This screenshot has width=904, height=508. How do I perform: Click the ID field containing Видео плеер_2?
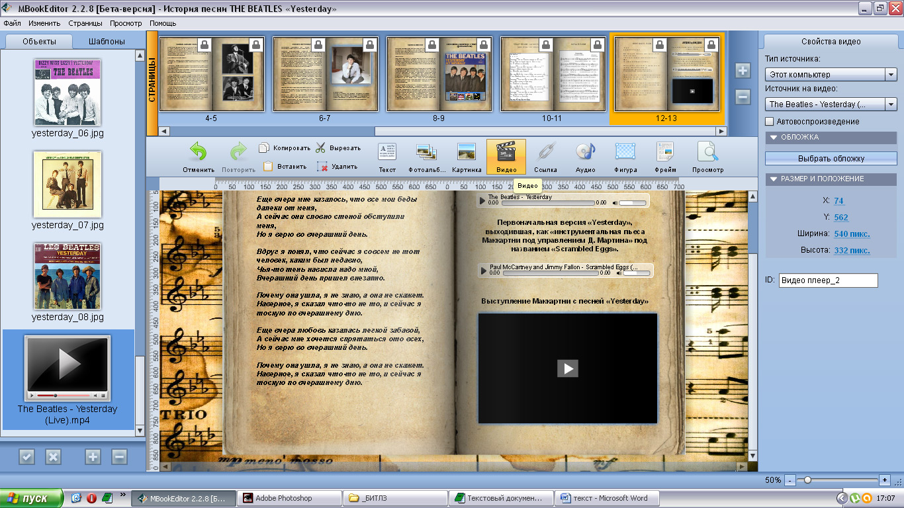tap(828, 280)
